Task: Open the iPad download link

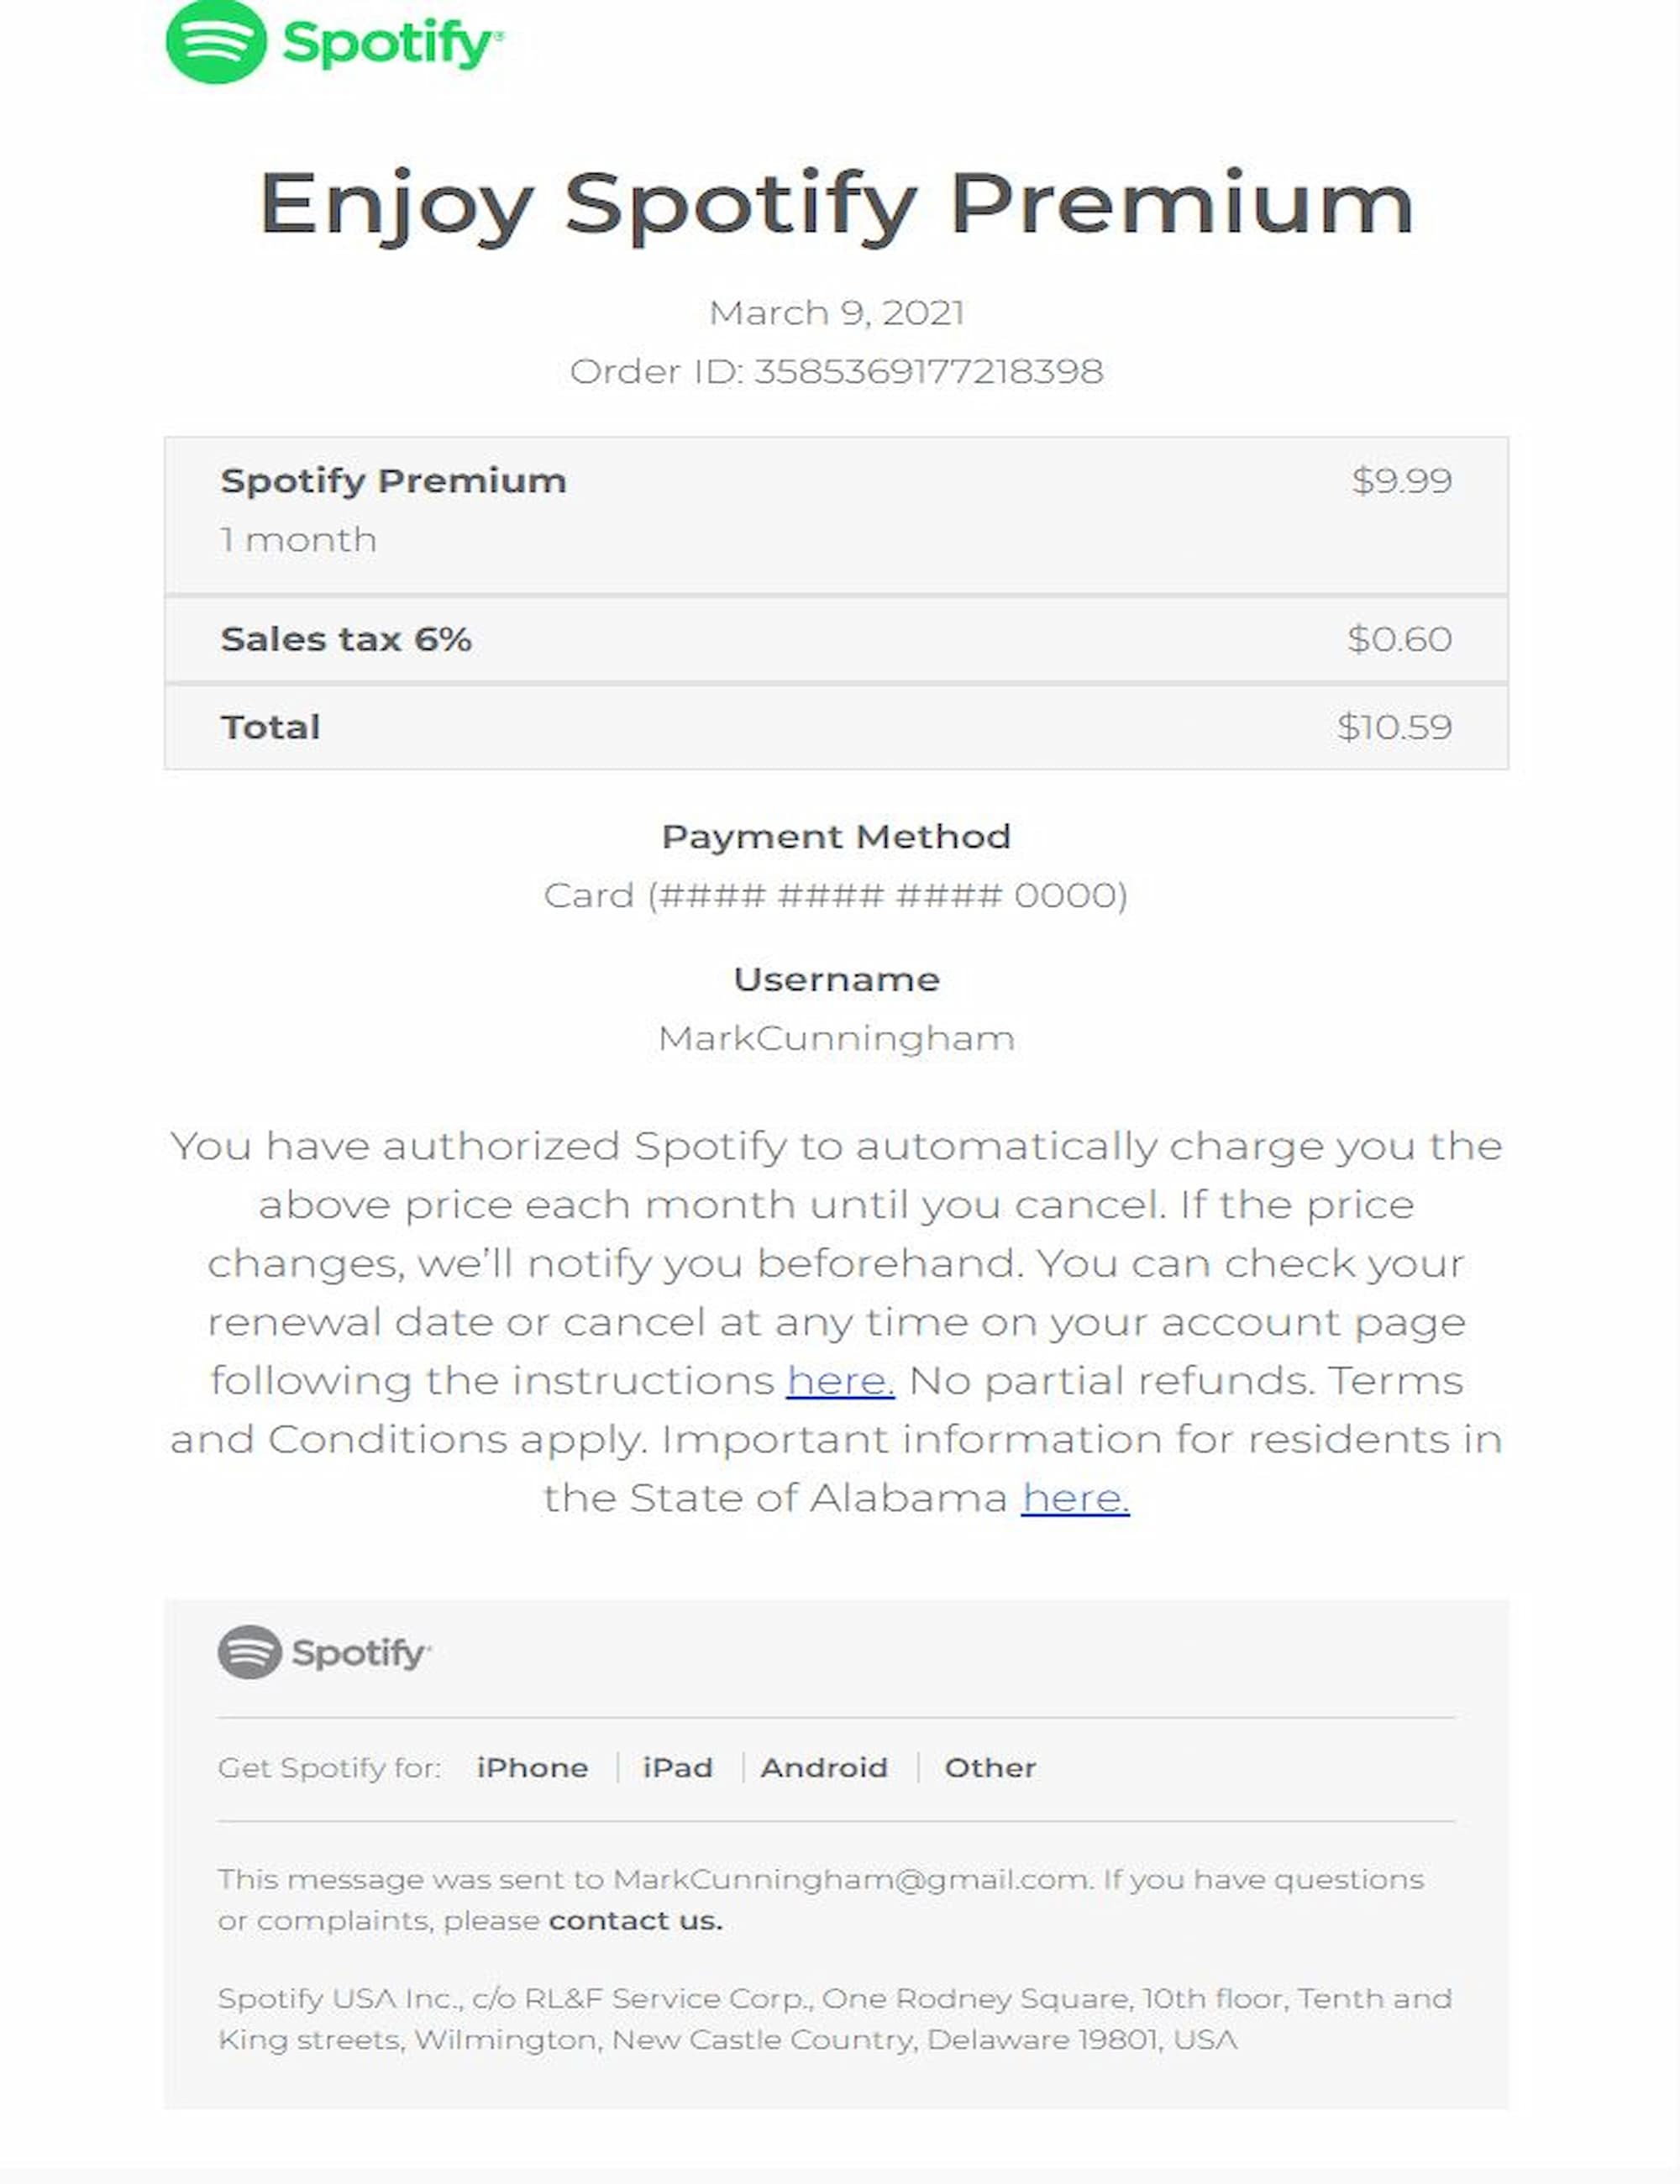Action: pyautogui.click(x=678, y=1768)
